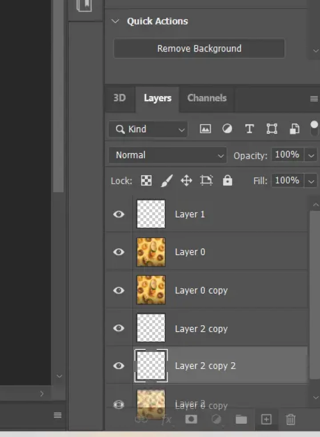Toggle visibility of Layer 2 copy 2
The width and height of the screenshot is (320, 437).
point(119,366)
